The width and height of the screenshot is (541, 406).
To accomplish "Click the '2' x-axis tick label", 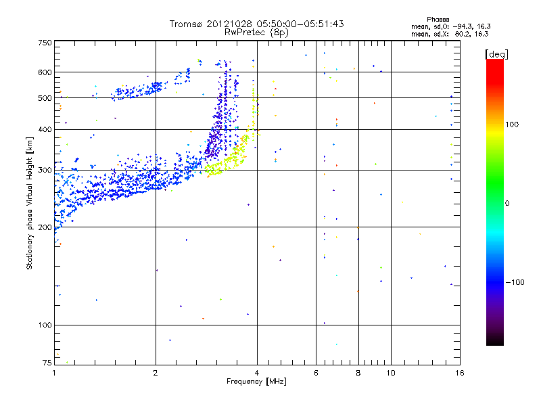I will [156, 373].
